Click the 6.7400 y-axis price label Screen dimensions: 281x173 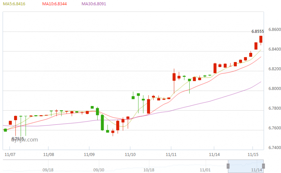(274, 148)
